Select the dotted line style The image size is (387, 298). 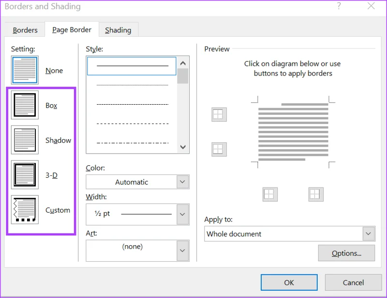tap(132, 85)
